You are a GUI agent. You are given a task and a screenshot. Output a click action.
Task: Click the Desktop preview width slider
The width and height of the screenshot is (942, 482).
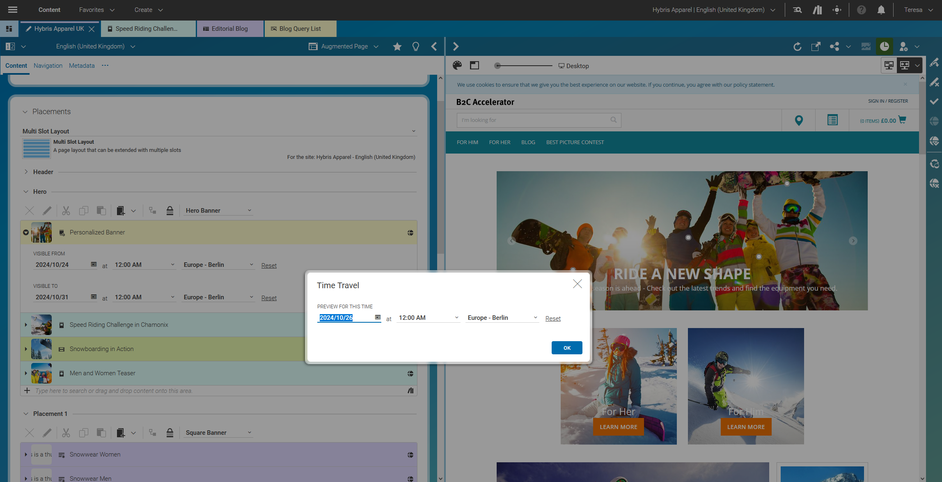pyautogui.click(x=524, y=66)
